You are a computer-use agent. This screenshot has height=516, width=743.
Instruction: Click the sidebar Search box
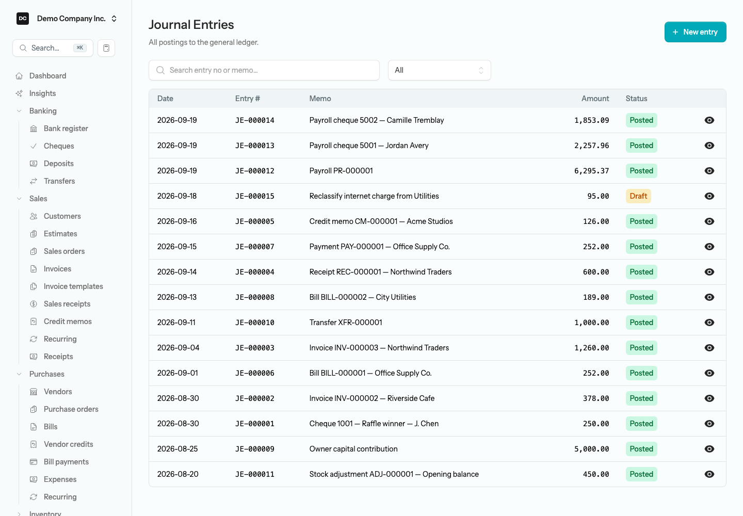[53, 48]
